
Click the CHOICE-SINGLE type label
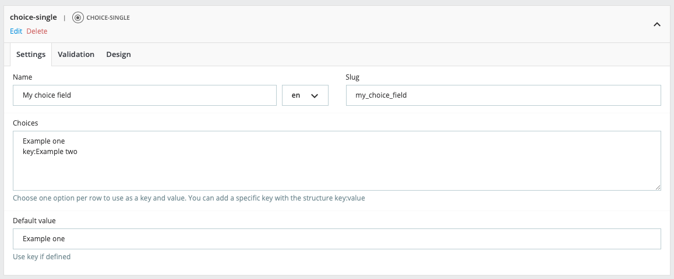point(108,17)
